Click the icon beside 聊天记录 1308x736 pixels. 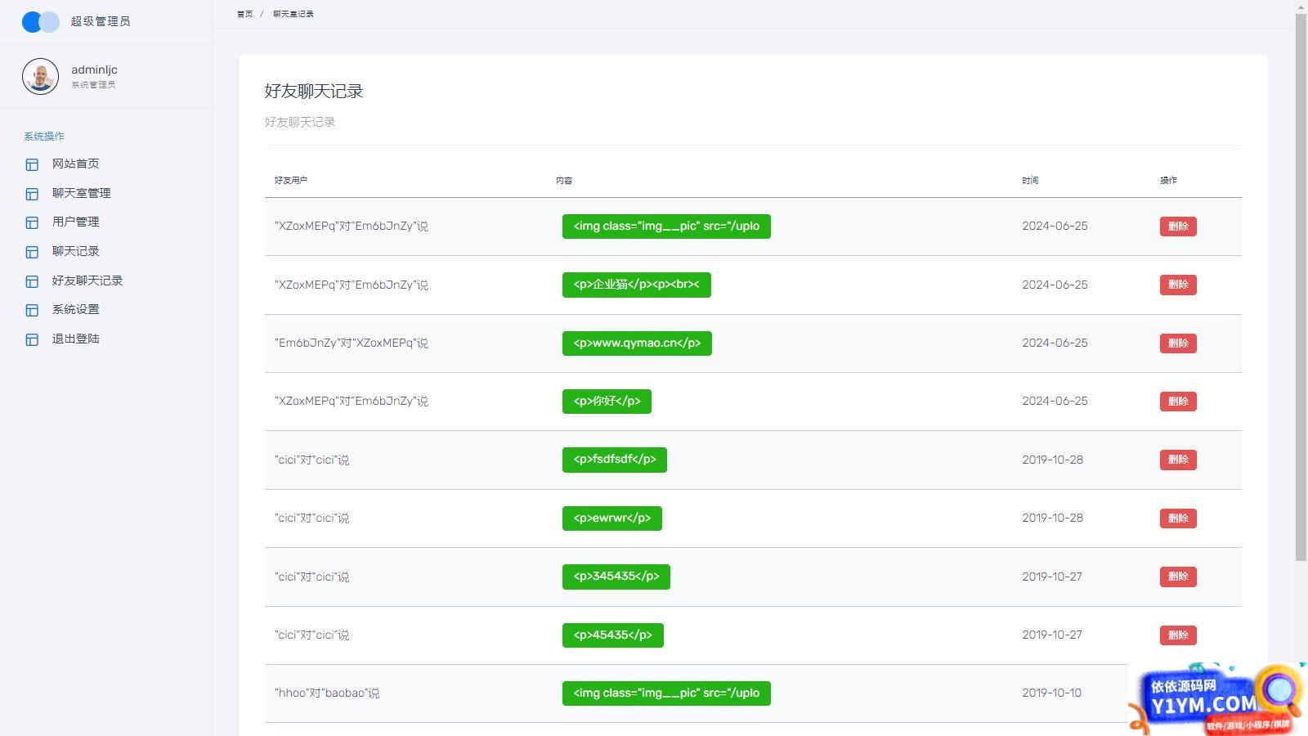point(32,252)
